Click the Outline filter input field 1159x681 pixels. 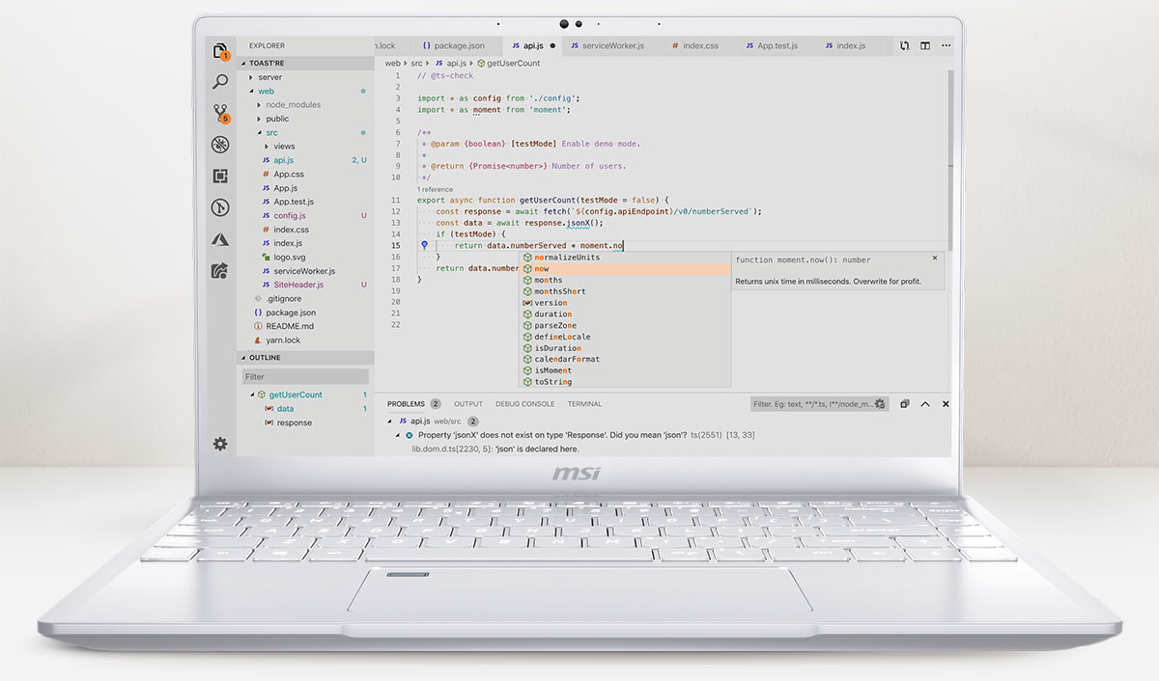point(305,377)
